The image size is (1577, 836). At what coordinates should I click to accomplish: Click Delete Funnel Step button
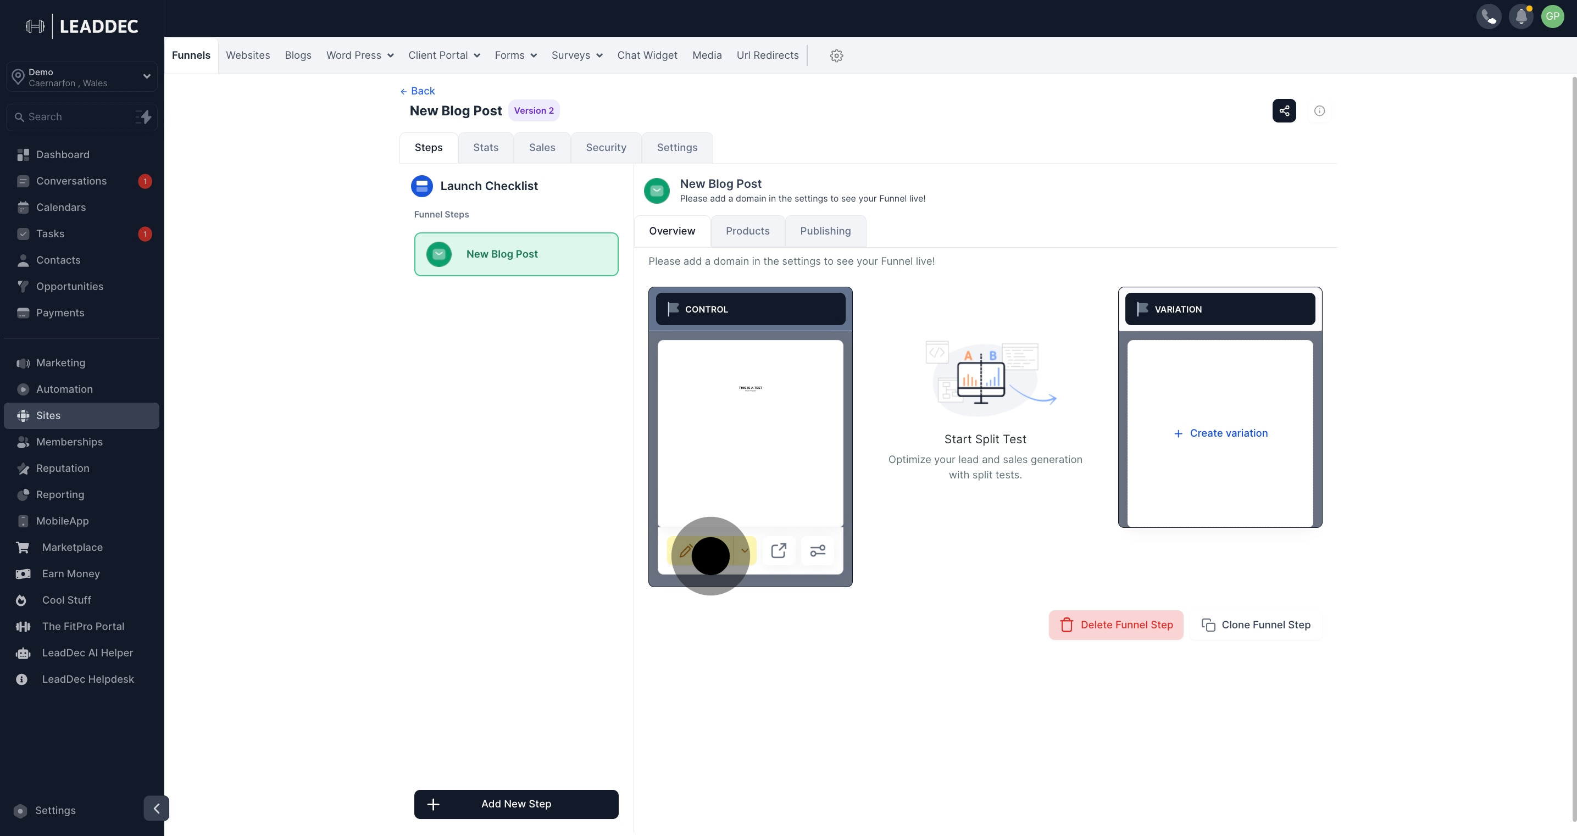click(1115, 625)
